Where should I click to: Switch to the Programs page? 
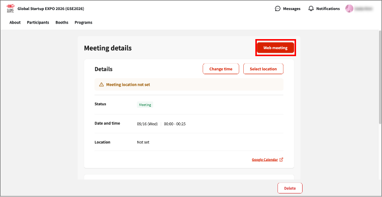point(83,23)
